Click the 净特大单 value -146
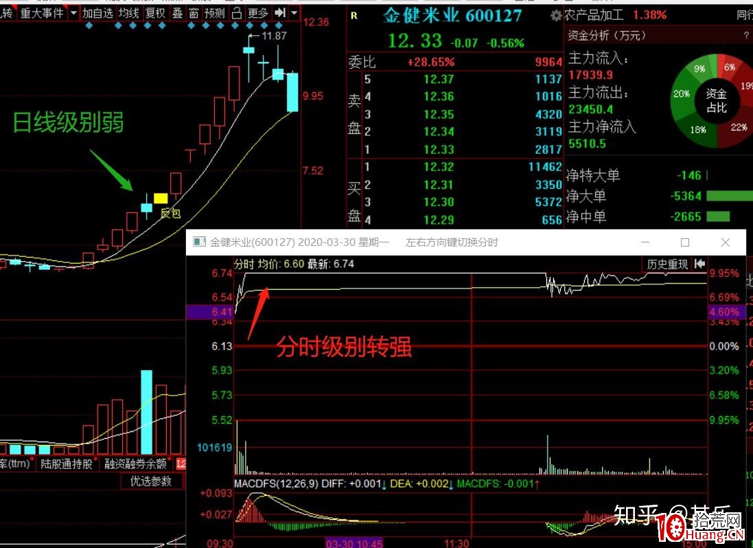 (689, 176)
